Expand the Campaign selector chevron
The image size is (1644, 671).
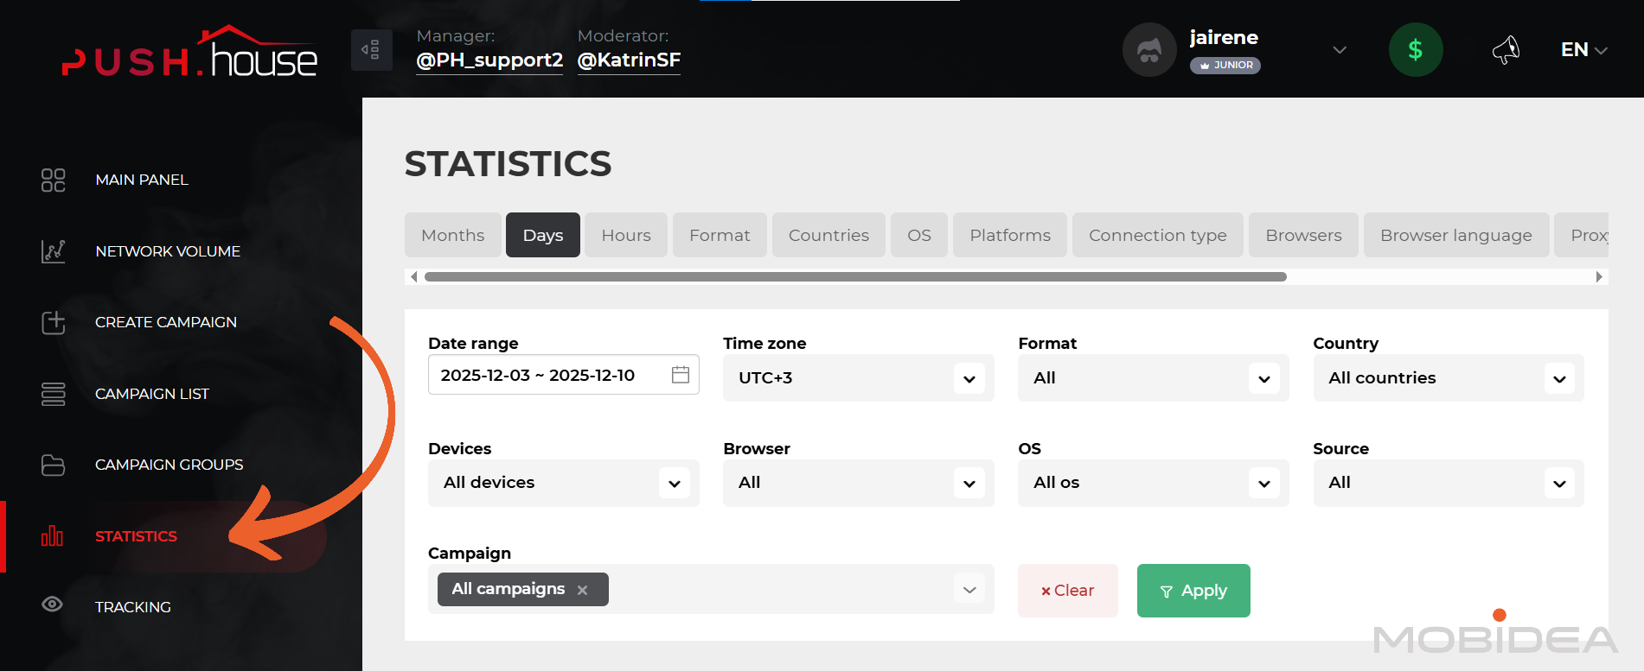point(969,590)
